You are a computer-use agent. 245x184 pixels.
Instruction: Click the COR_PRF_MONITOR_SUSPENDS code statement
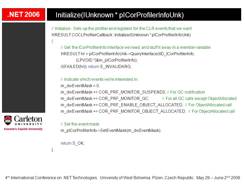tap(113, 92)
